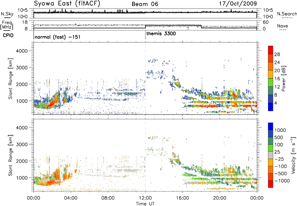297x206 pixels.
Task: Pick the red top segment of Power colorbar
Action: pos(271,50)
